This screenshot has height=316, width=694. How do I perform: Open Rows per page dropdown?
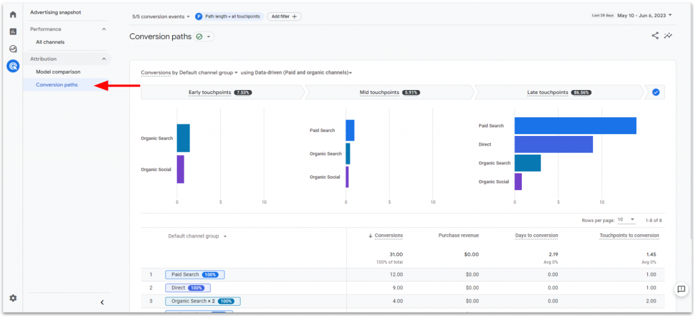(x=626, y=220)
